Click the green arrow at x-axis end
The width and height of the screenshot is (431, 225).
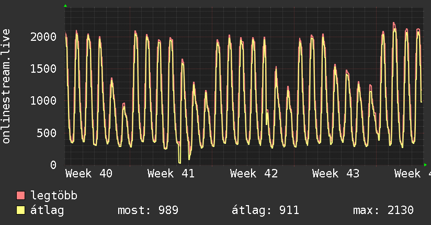tap(425, 165)
